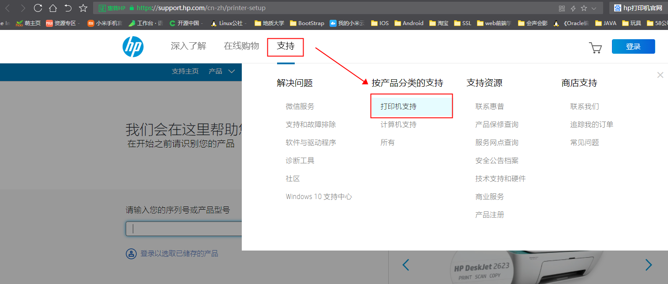668x284 pixels.
Task: Click the lightning bolt icon top right
Action: (574, 7)
